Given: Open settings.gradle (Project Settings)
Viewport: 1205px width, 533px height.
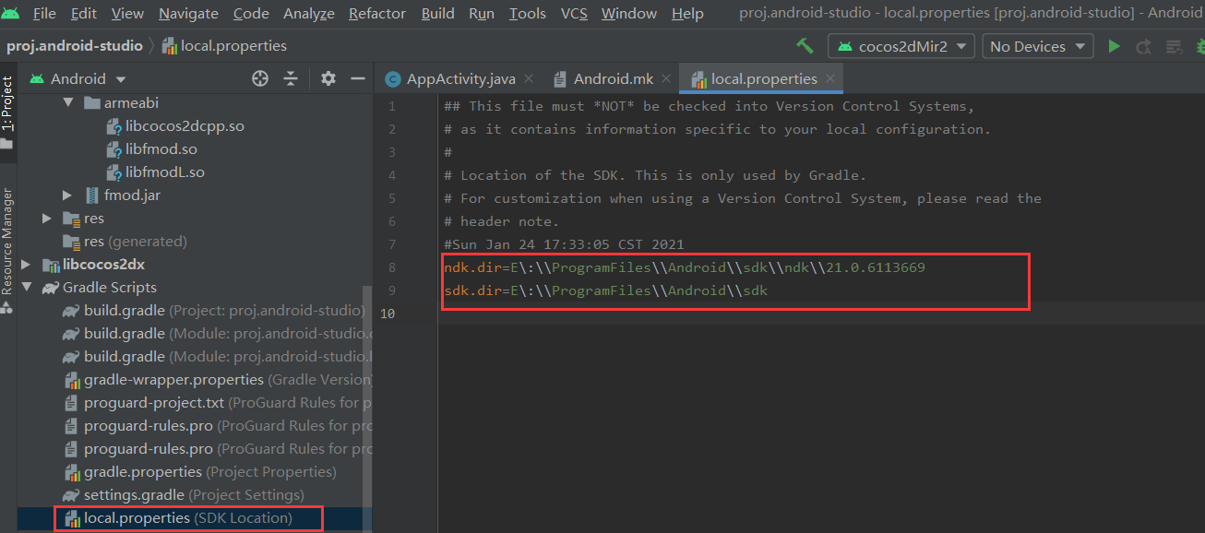Looking at the screenshot, I should point(183,495).
